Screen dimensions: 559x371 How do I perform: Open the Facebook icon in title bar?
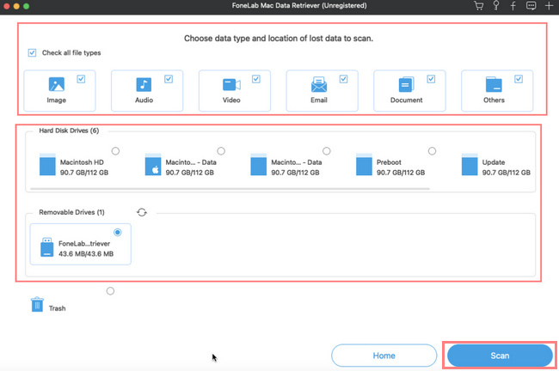point(513,6)
